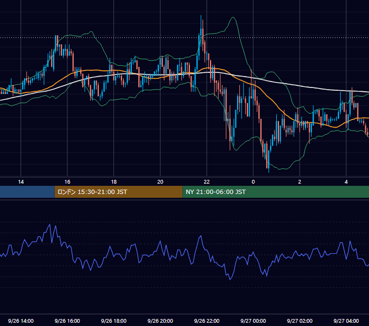Click the 14 hour axis label
Viewport: 369px width, 326px height.
(21, 182)
